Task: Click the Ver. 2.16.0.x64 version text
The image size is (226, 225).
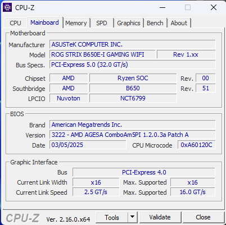Action: [68, 219]
